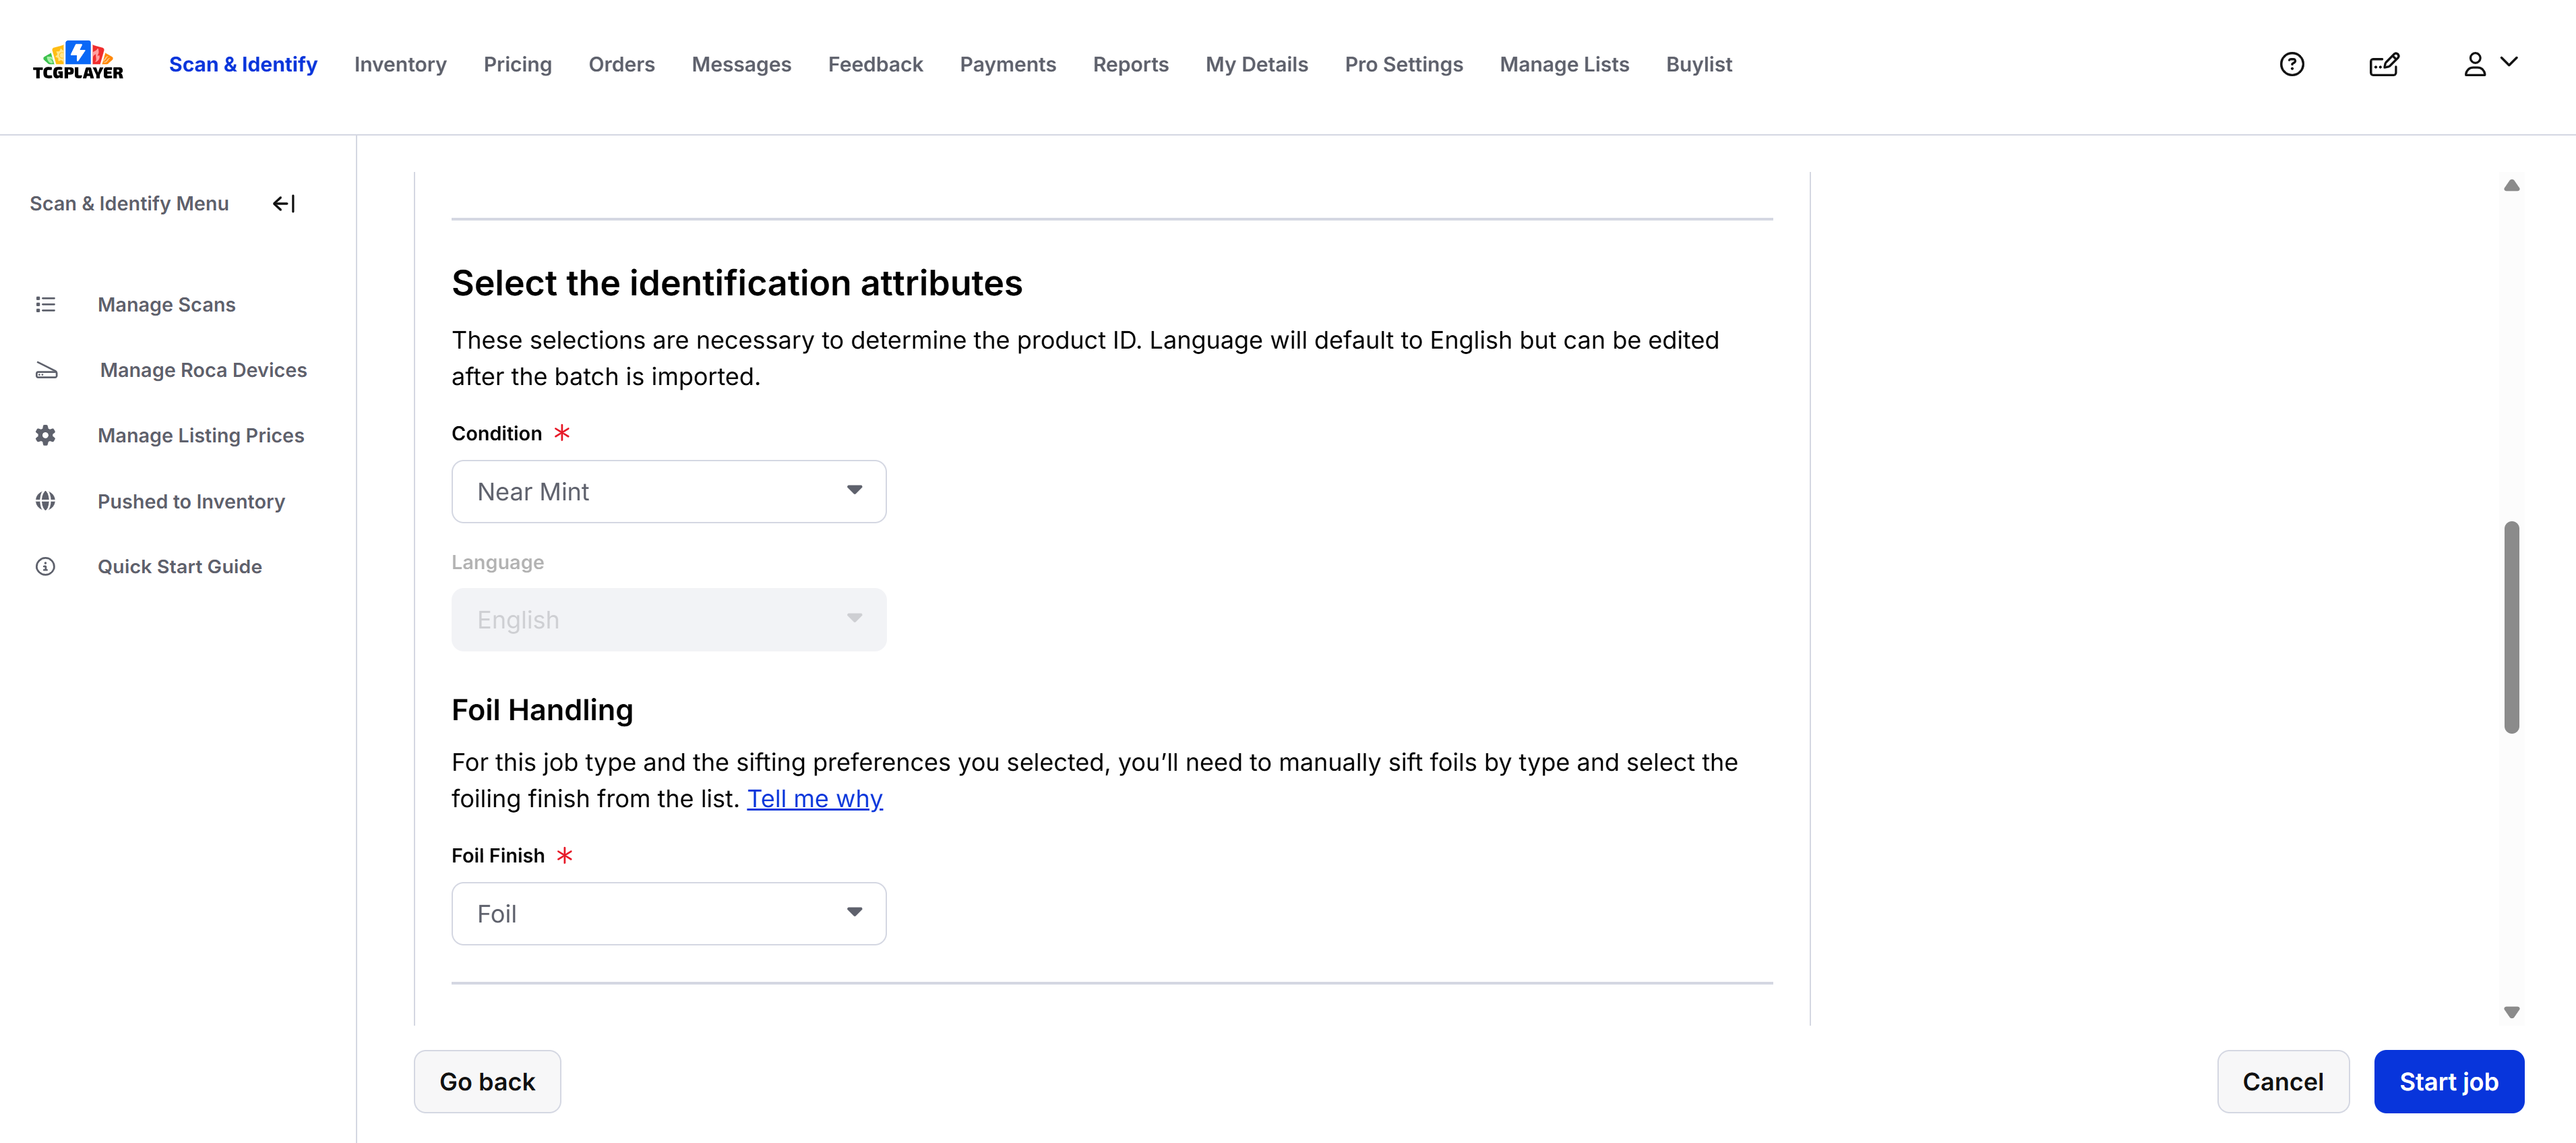Open the Pricing tab
This screenshot has height=1143, width=2576.
coord(517,64)
